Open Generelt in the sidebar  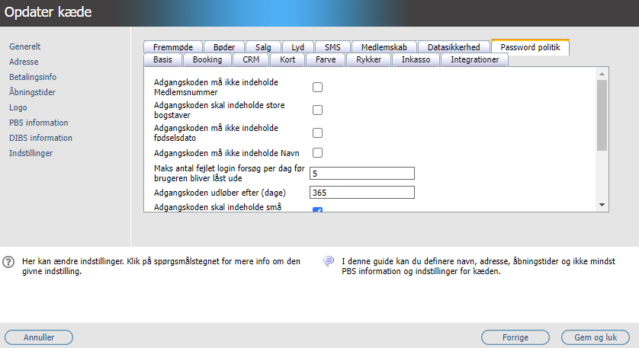click(25, 46)
